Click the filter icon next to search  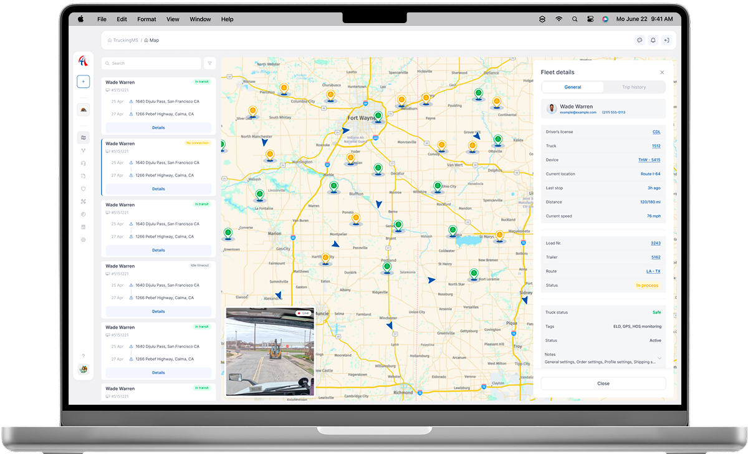[x=210, y=63]
